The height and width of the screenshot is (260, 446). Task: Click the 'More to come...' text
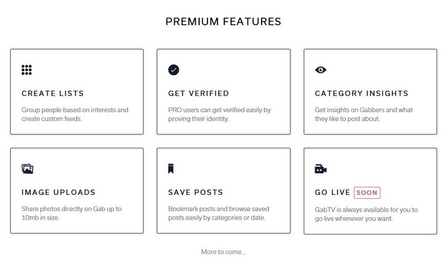223,252
